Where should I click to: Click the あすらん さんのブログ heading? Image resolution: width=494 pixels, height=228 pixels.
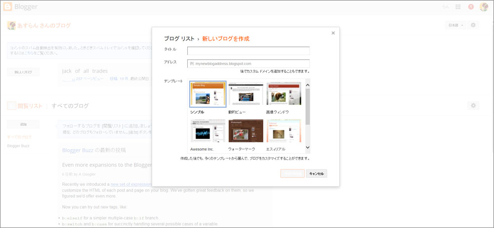pos(44,26)
